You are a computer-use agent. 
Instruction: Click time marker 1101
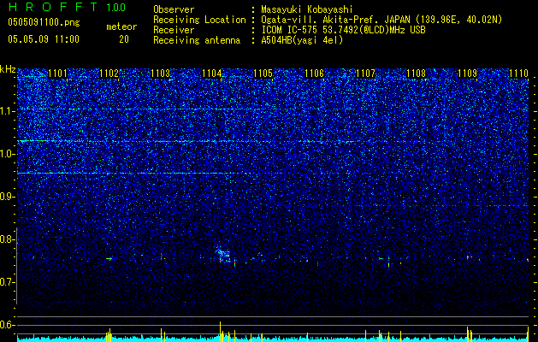pos(57,74)
